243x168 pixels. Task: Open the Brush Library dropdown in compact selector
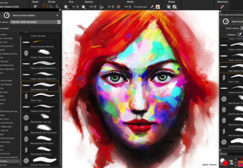click(241, 28)
